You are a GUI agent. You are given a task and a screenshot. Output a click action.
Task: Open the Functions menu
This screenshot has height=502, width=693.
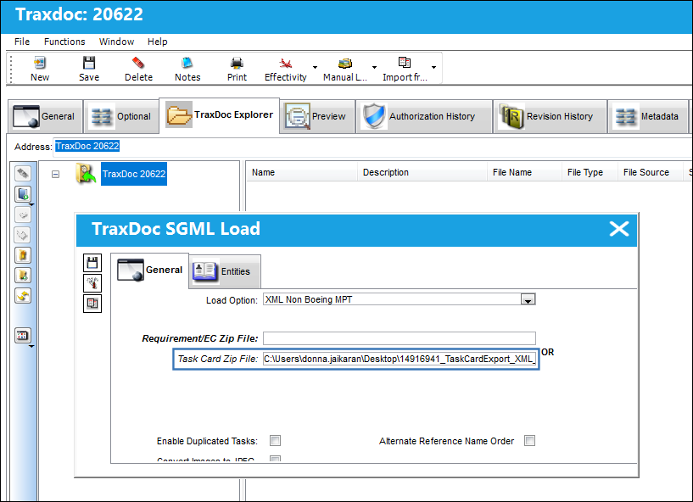tap(64, 42)
